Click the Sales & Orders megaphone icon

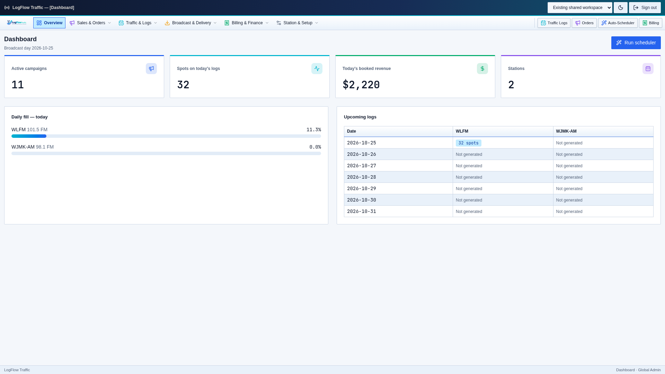[x=72, y=23]
